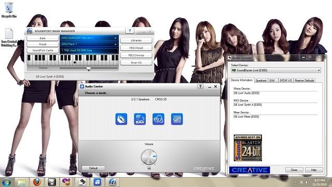This screenshot has height=187, width=332.
Task: Open Windows Explorer from the taskbar
Action: (22, 182)
